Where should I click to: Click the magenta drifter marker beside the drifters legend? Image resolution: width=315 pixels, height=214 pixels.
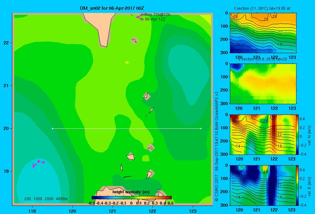click(x=139, y=17)
